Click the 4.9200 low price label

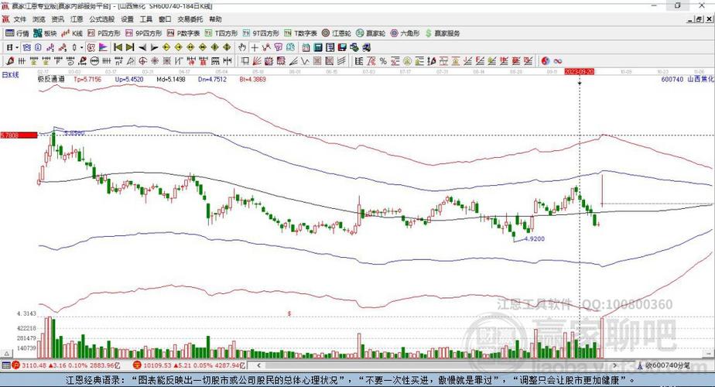(x=535, y=238)
